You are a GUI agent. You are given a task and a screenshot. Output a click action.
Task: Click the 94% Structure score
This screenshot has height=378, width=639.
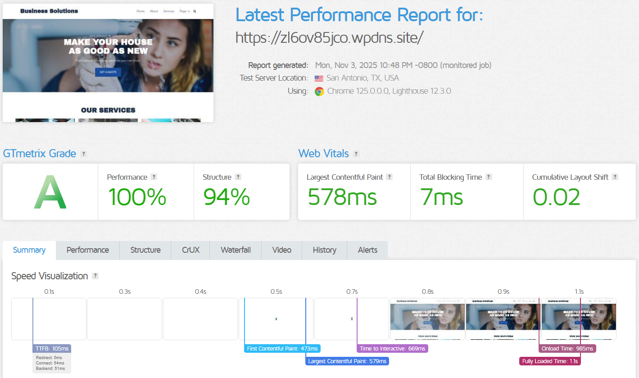pos(227,197)
